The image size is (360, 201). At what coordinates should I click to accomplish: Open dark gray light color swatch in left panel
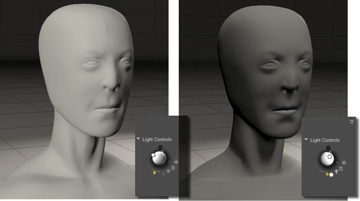(163, 174)
